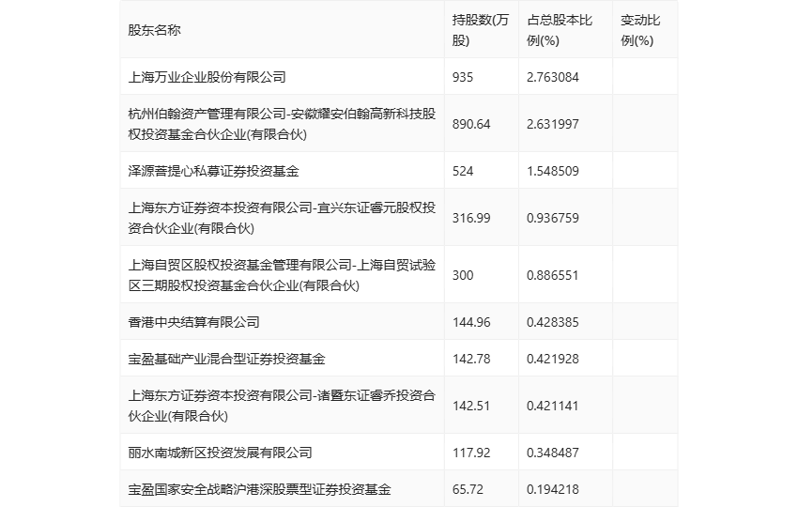
Task: Select the 935 shareholding value
Action: pos(463,77)
